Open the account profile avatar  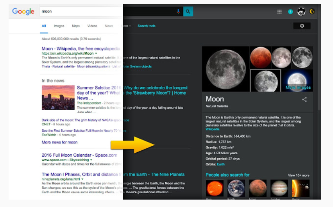[301, 11]
